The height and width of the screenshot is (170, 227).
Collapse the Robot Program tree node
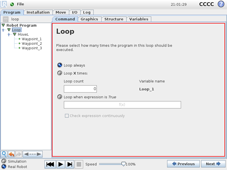3,25
